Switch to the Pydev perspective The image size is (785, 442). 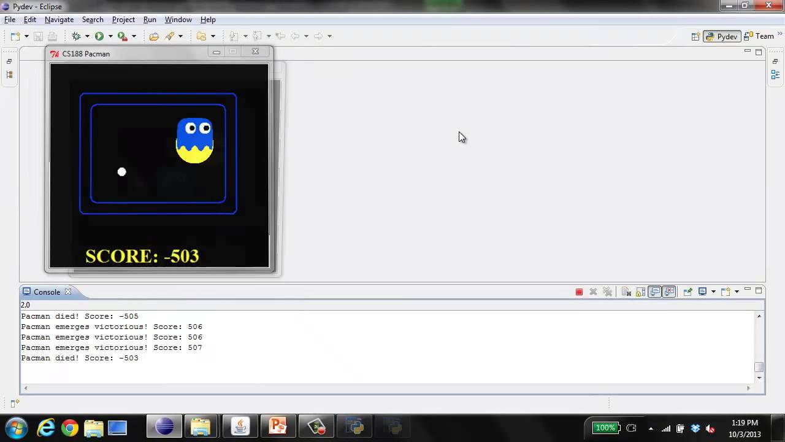721,36
